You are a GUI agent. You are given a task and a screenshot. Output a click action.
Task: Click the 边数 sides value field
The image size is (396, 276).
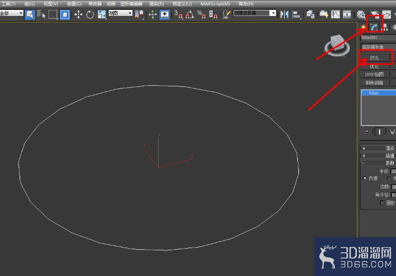pos(393,187)
